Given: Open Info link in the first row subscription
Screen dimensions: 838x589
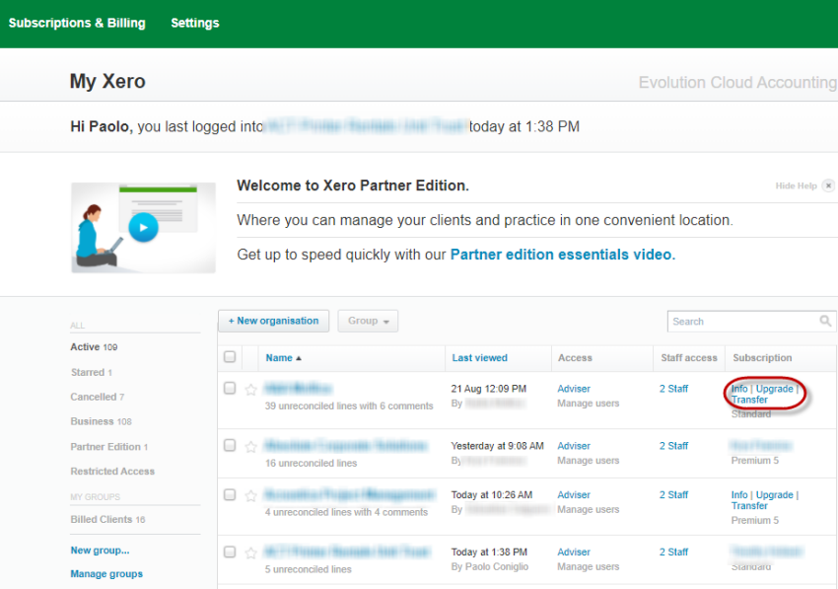Looking at the screenshot, I should (739, 389).
